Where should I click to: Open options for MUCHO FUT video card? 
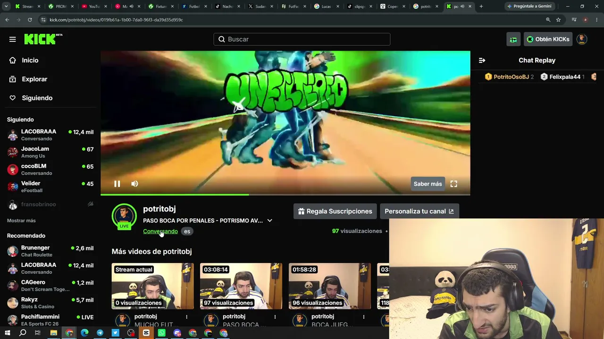186,317
